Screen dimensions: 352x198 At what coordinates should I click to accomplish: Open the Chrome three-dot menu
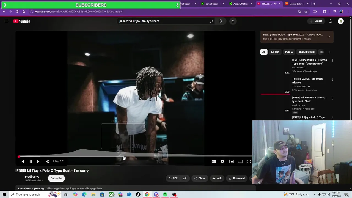348,12
